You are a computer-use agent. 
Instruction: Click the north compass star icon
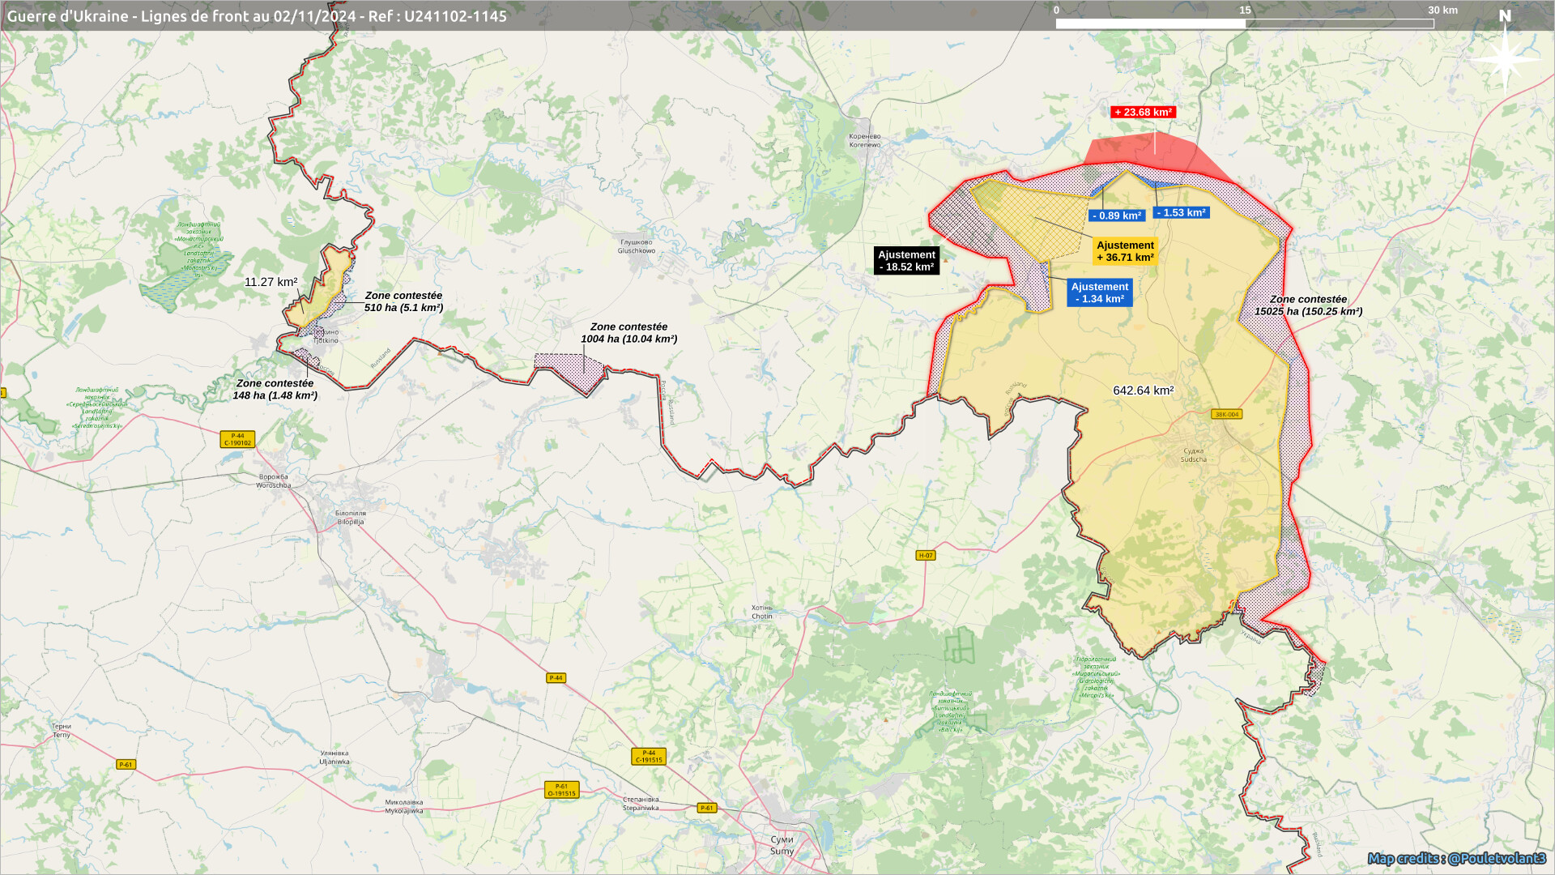[1505, 58]
